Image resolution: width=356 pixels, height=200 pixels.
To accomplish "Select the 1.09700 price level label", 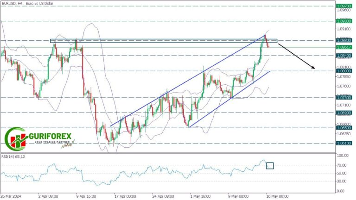I will [x=344, y=6].
